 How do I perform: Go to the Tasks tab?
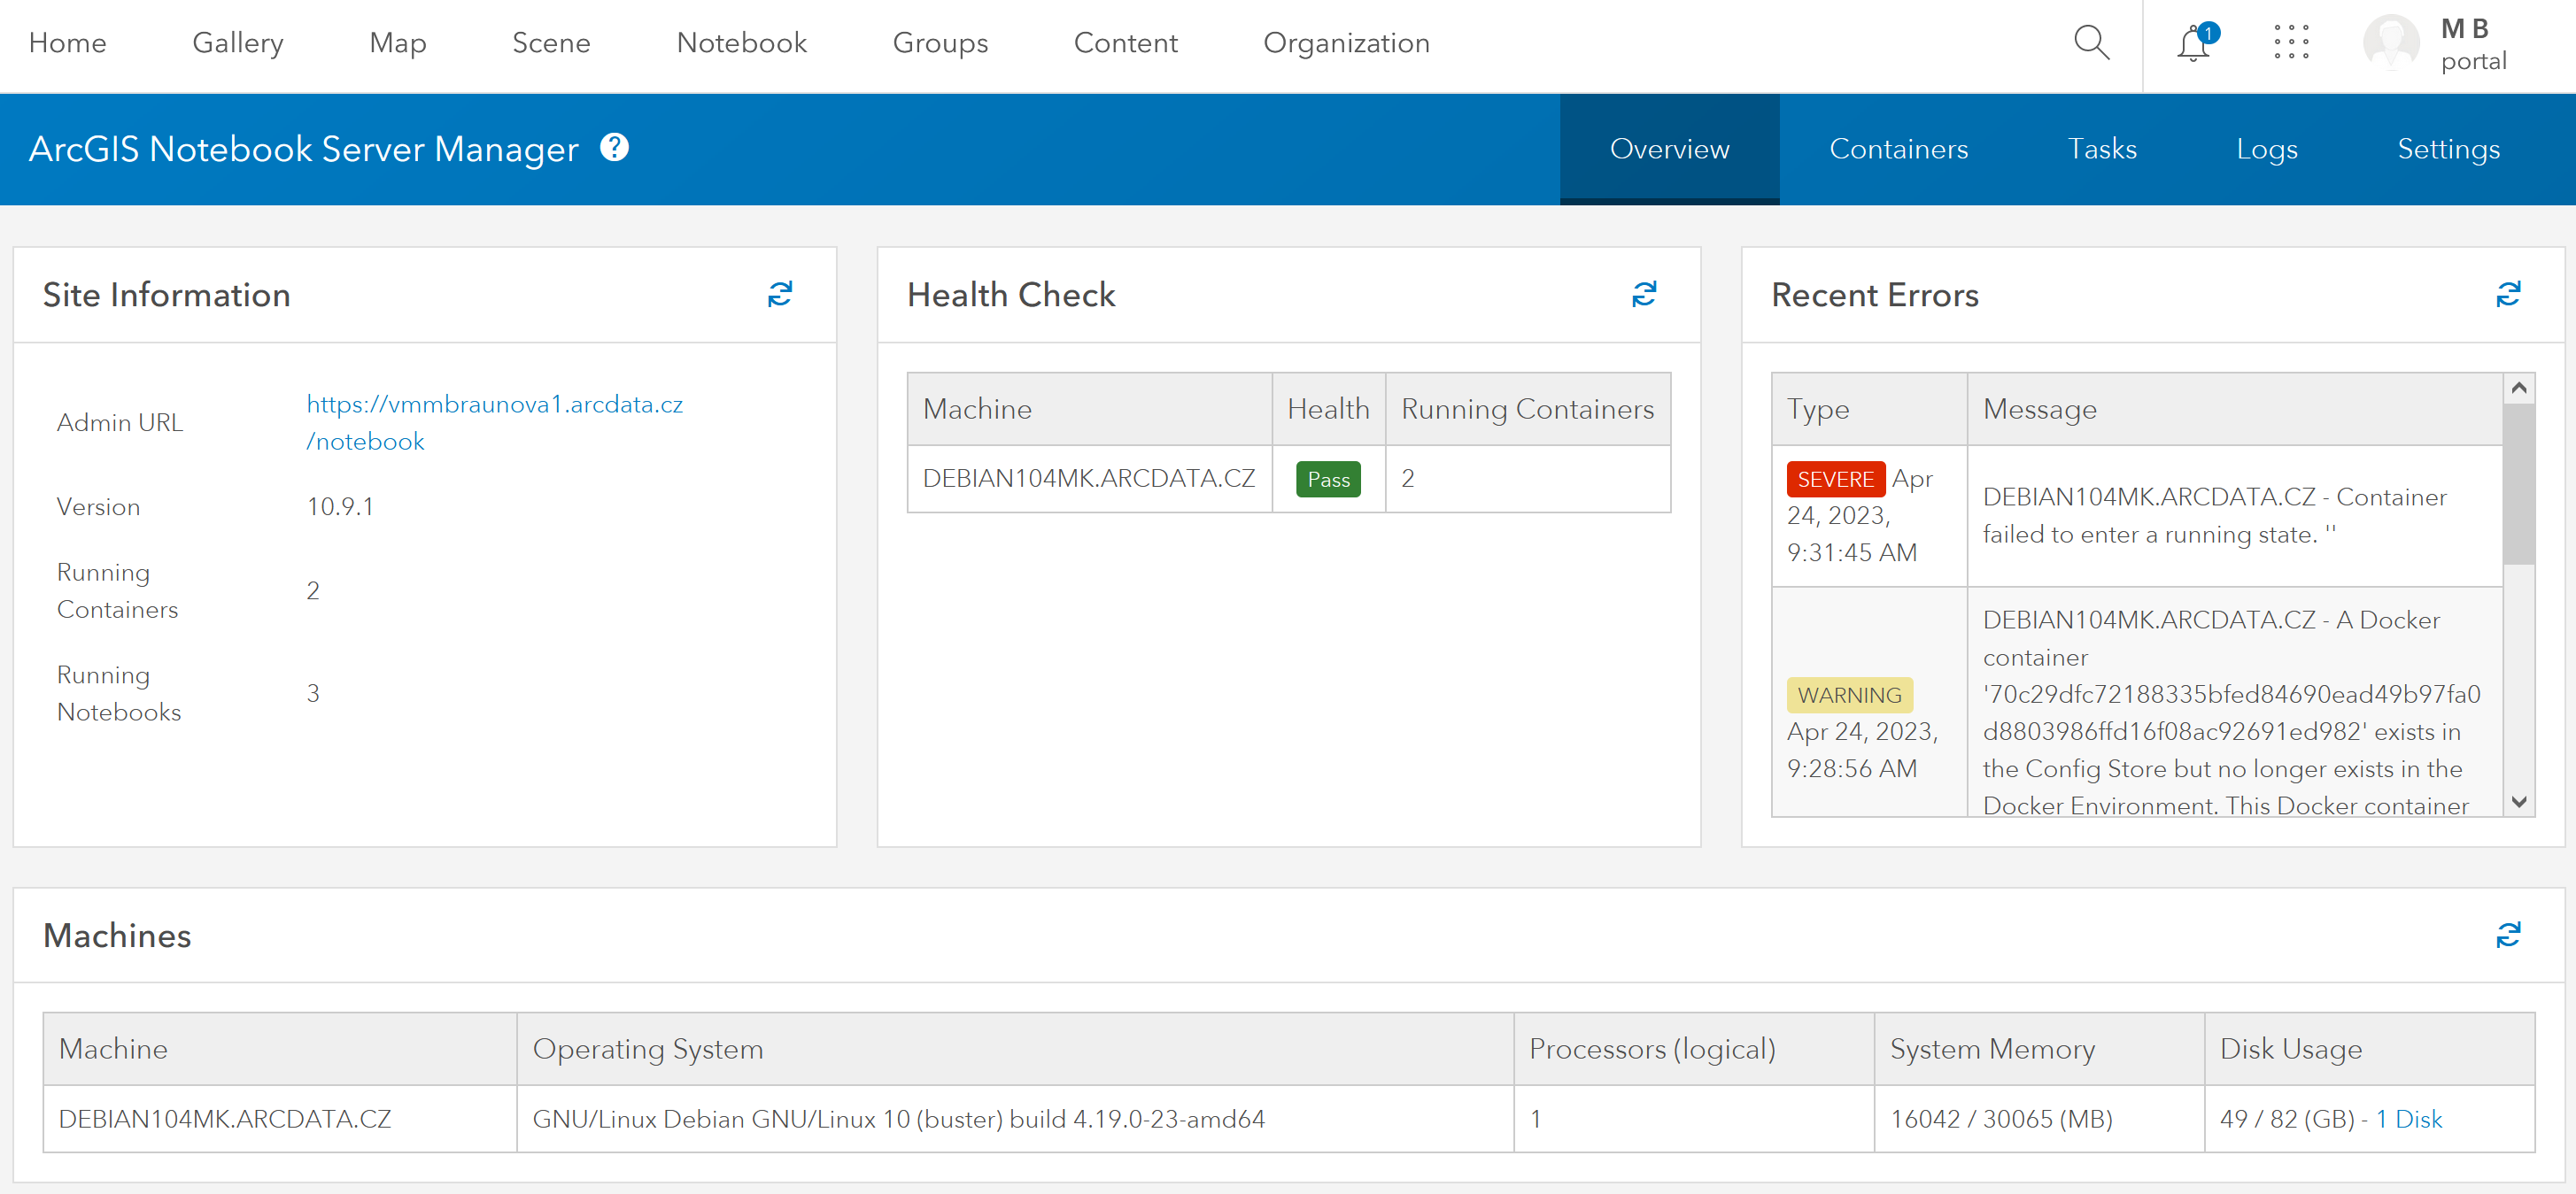point(2101,149)
